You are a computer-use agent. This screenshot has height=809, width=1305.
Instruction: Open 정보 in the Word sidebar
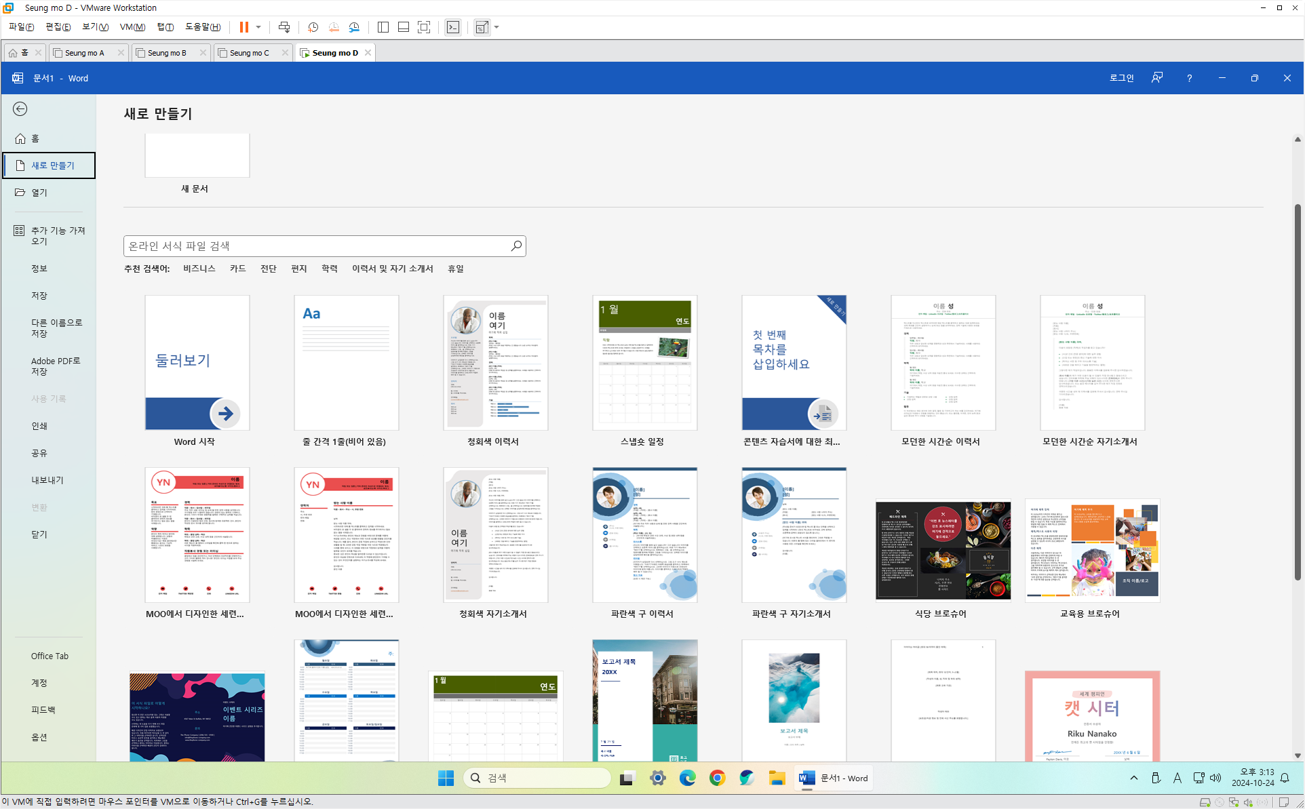click(48, 269)
